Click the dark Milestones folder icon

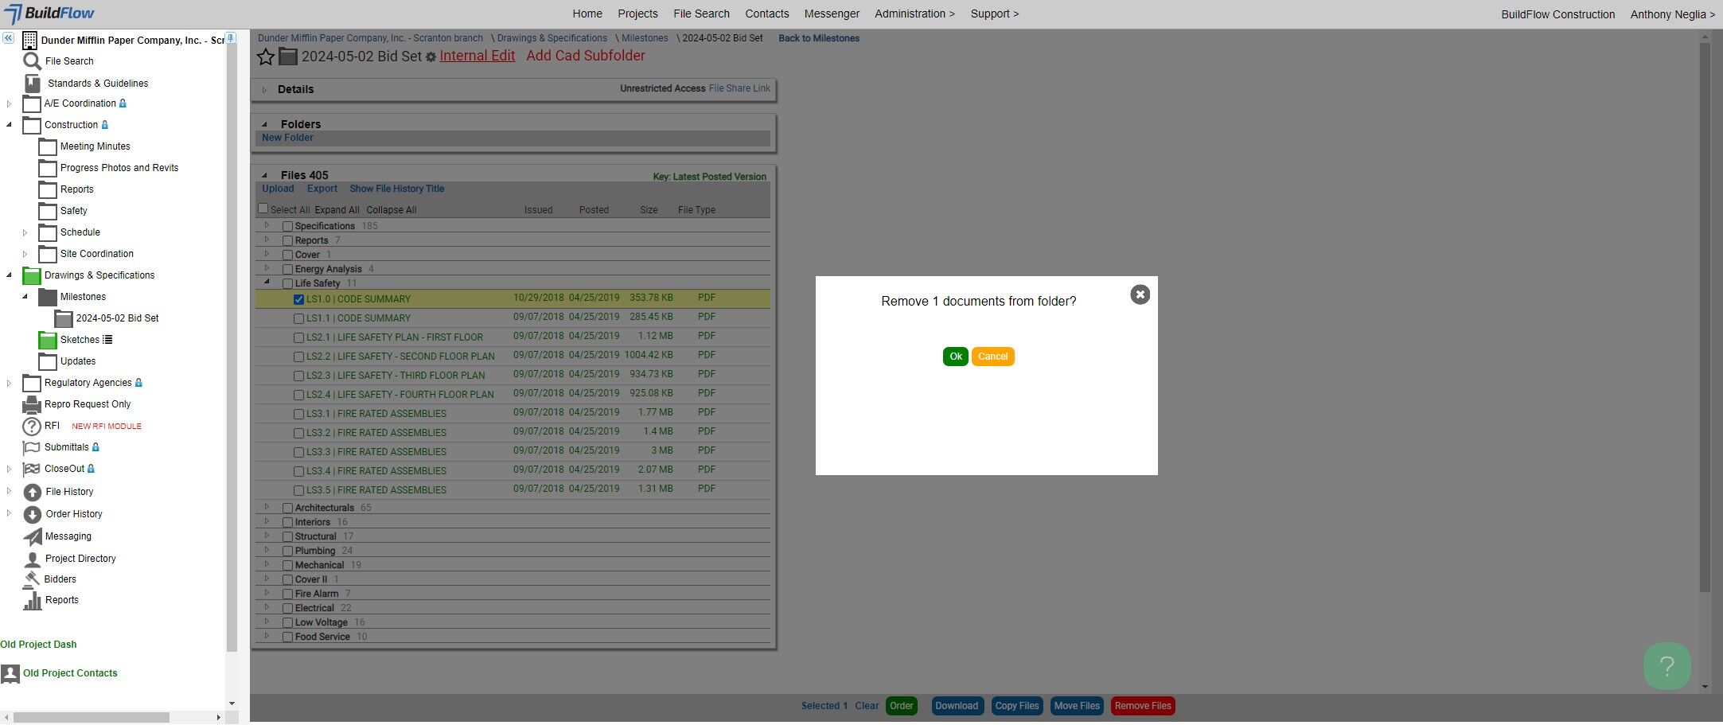click(x=48, y=297)
